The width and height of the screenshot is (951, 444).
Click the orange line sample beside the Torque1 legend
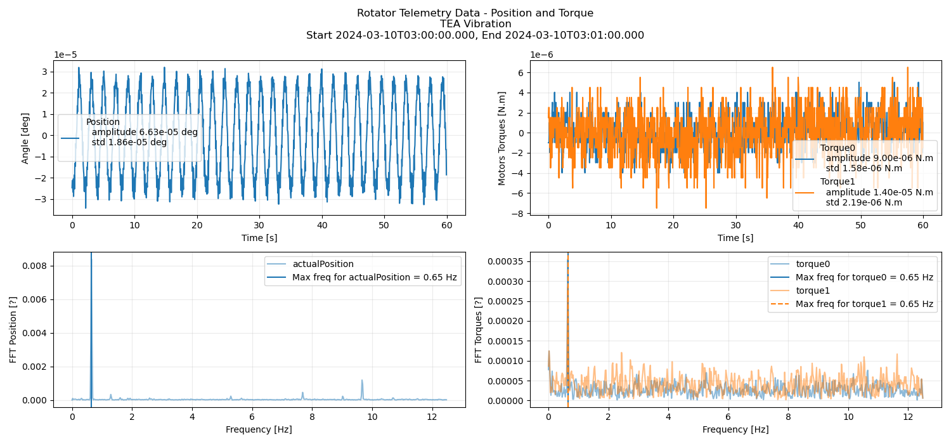click(x=805, y=192)
